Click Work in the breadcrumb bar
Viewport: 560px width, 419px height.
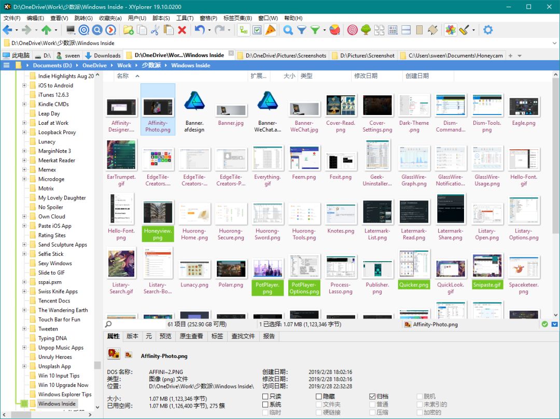[x=124, y=65]
